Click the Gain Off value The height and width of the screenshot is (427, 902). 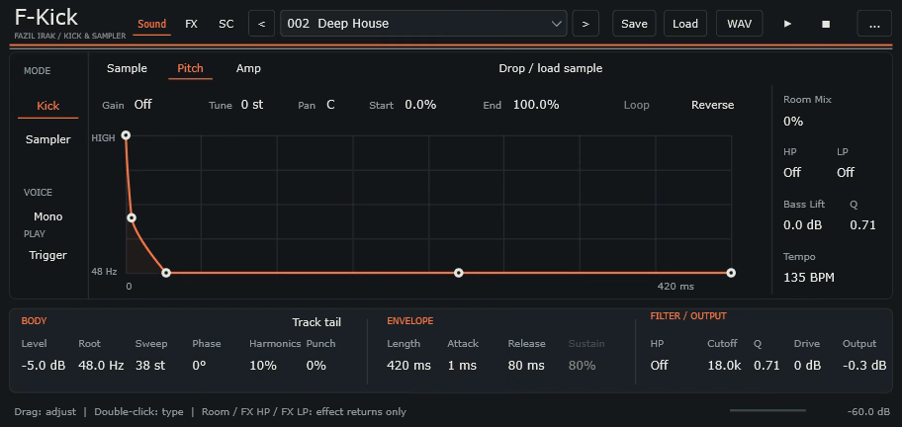(142, 105)
